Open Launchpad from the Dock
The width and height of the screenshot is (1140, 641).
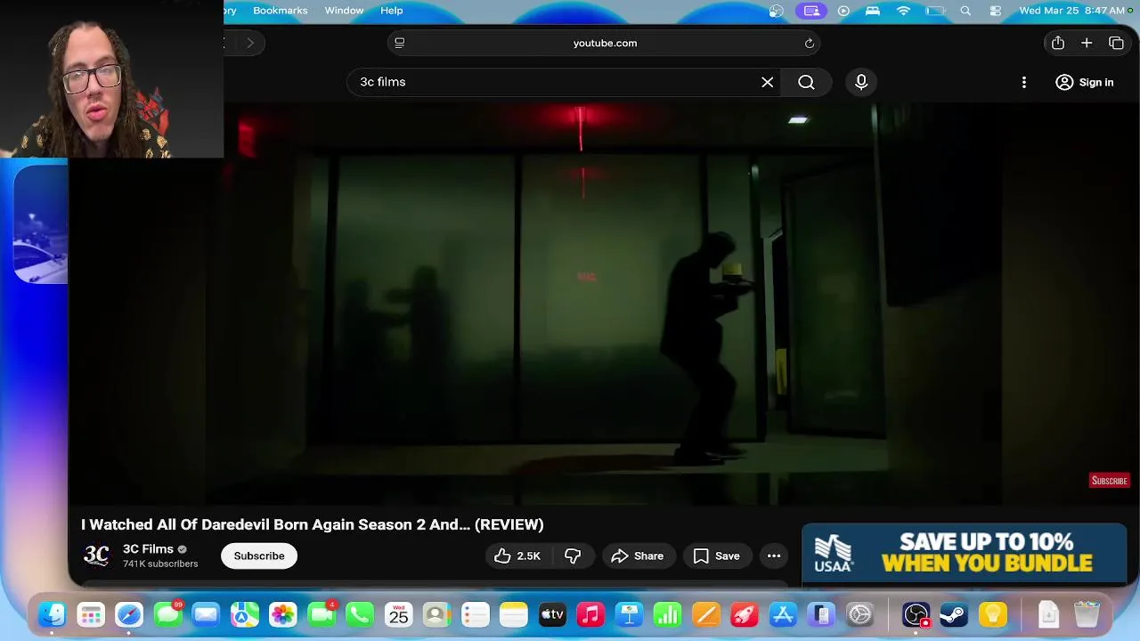[x=90, y=614]
